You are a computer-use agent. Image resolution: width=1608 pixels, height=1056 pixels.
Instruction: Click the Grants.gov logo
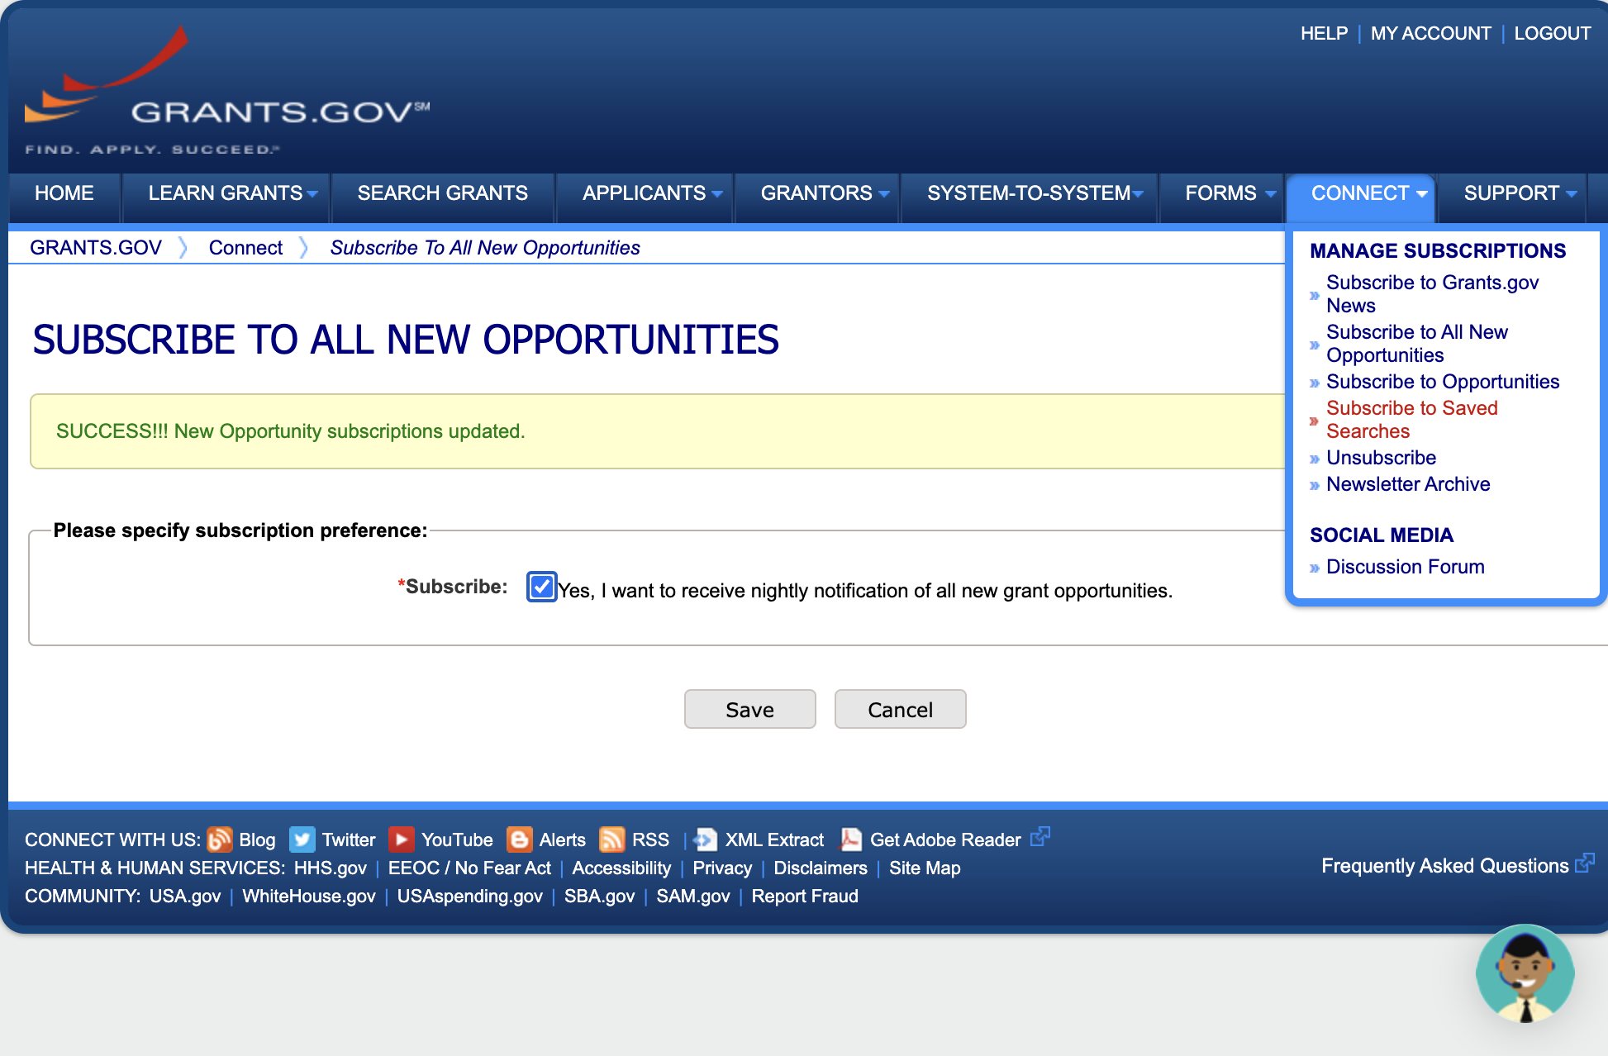227,91
